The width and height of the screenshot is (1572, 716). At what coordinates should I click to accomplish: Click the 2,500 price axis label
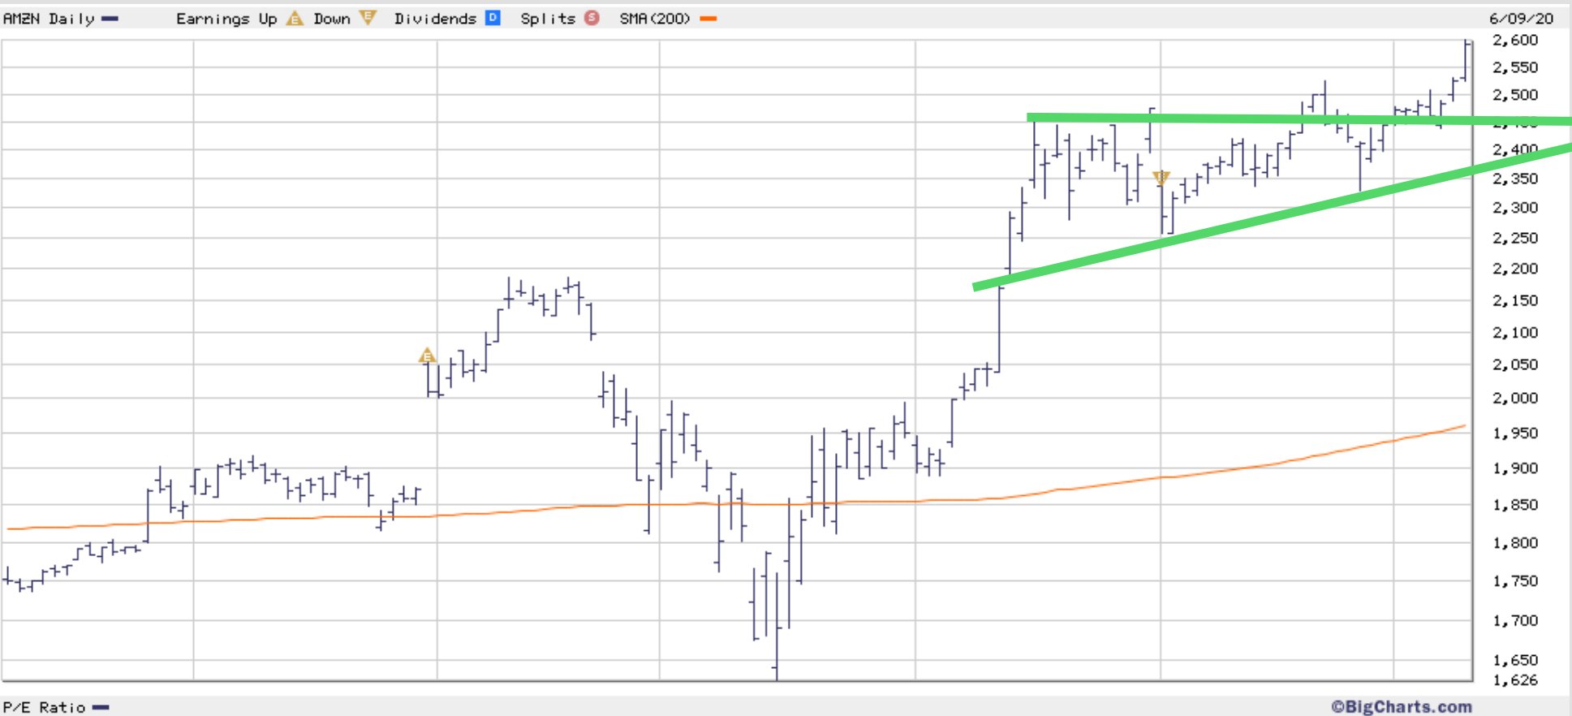(x=1515, y=95)
